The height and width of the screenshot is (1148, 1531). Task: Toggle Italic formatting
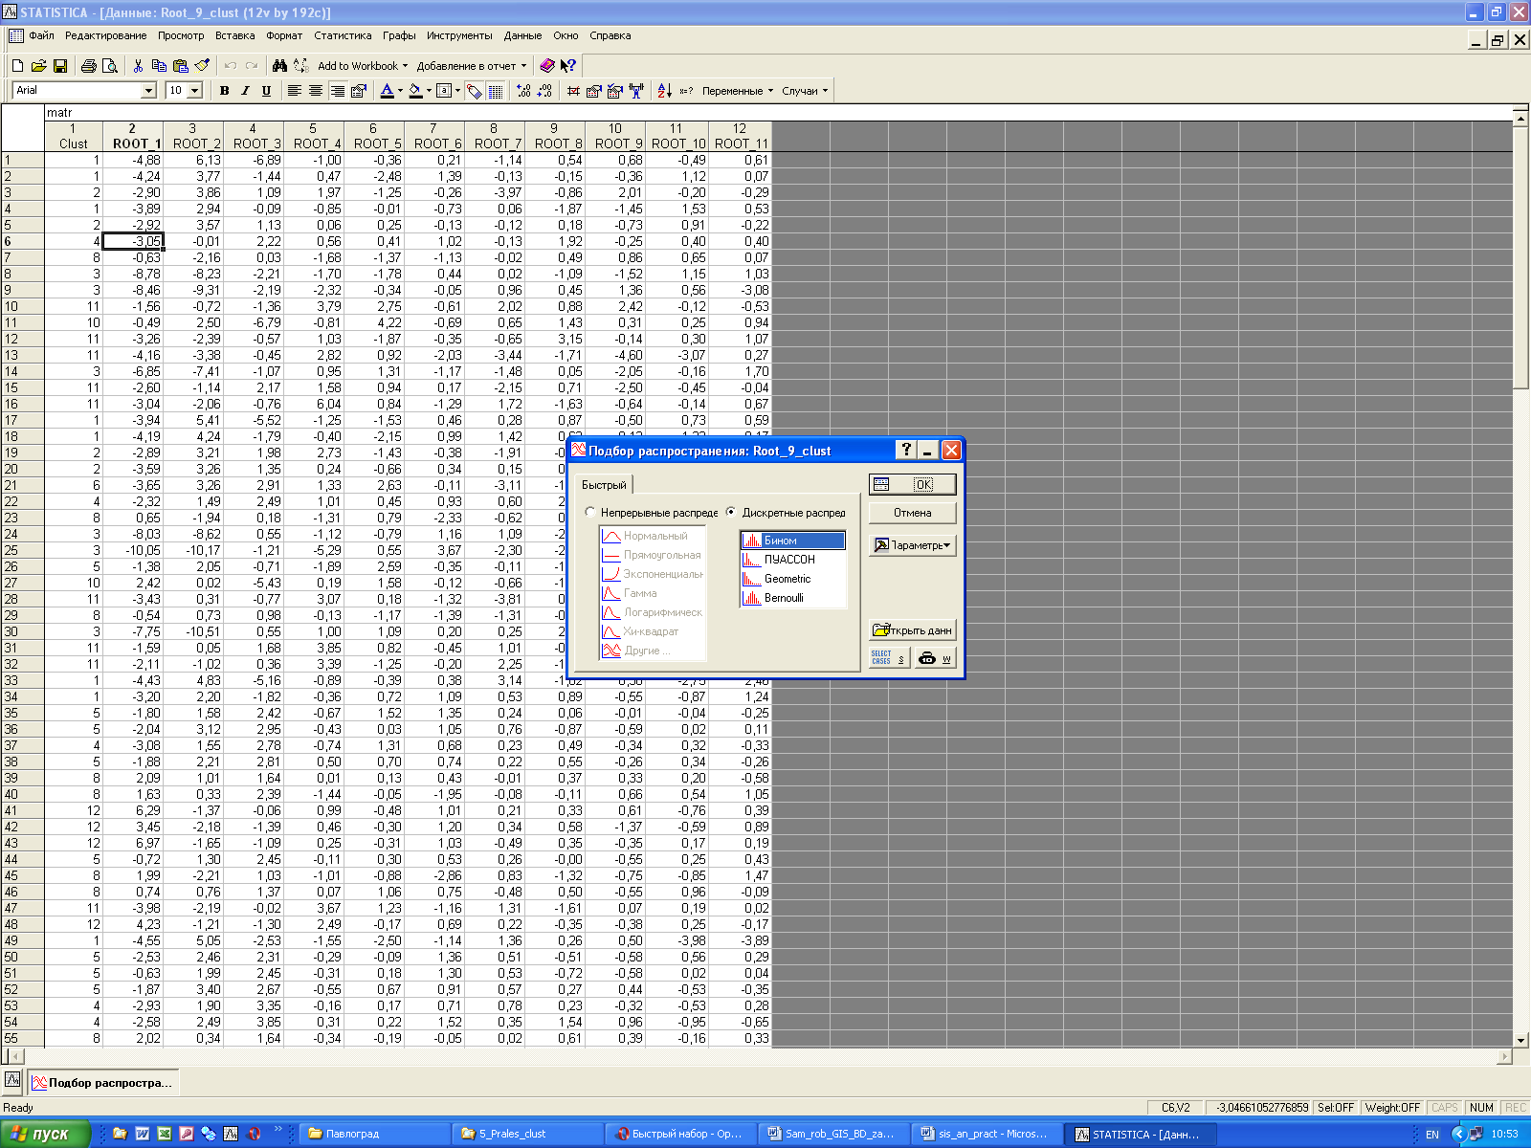(x=245, y=91)
